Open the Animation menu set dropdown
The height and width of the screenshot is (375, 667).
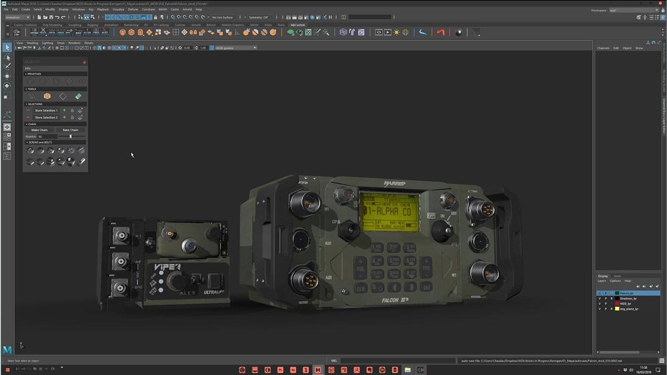point(17,17)
